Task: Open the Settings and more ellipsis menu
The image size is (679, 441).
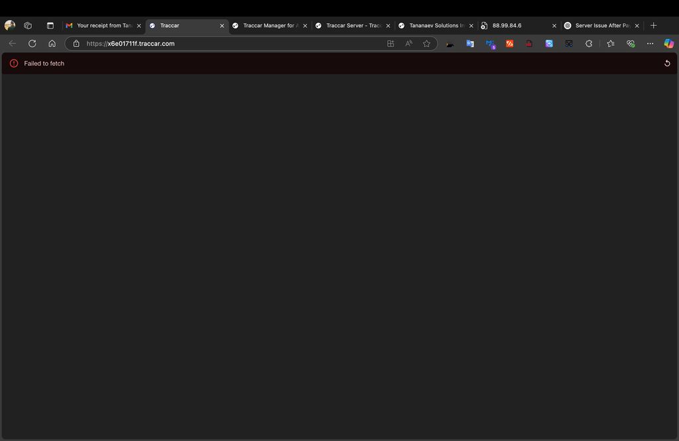Action: tap(650, 43)
